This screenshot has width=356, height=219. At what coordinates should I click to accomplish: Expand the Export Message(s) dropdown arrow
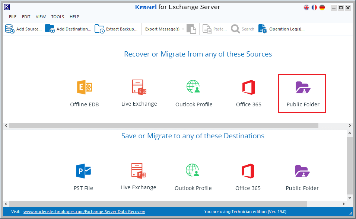point(183,29)
